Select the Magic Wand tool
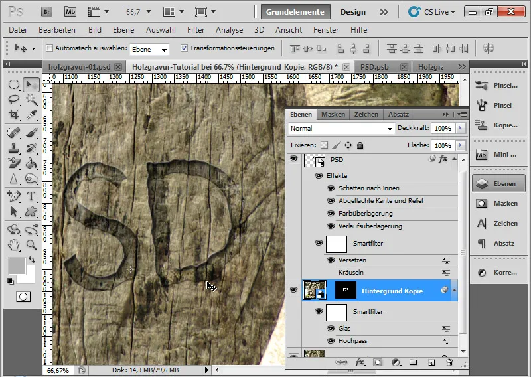The width and height of the screenshot is (531, 377). [x=31, y=100]
